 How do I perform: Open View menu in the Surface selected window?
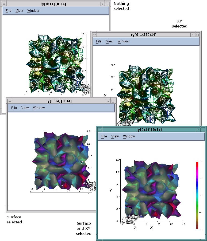coord(25,108)
